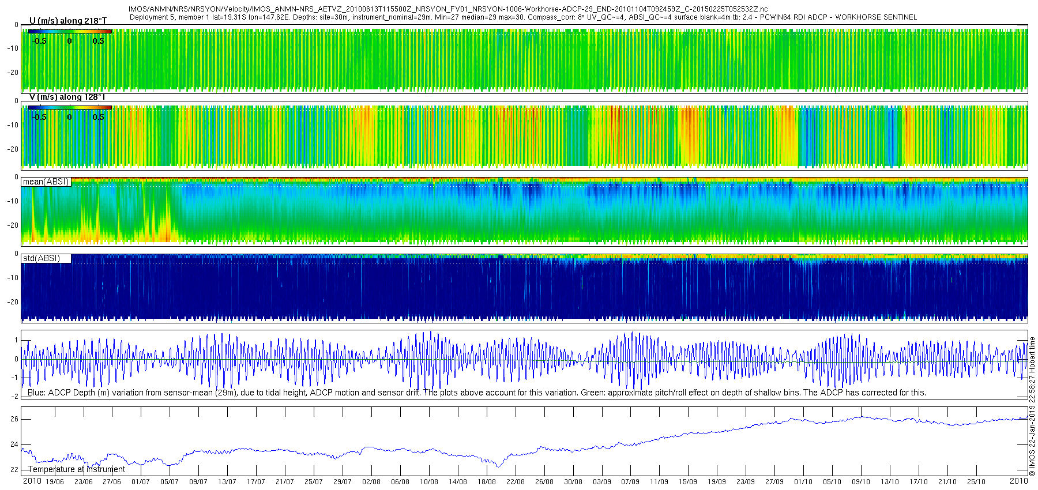Screen dimensions: 1038x490
Task: Select the 09/10 date tick on time axis
Action: point(861,481)
